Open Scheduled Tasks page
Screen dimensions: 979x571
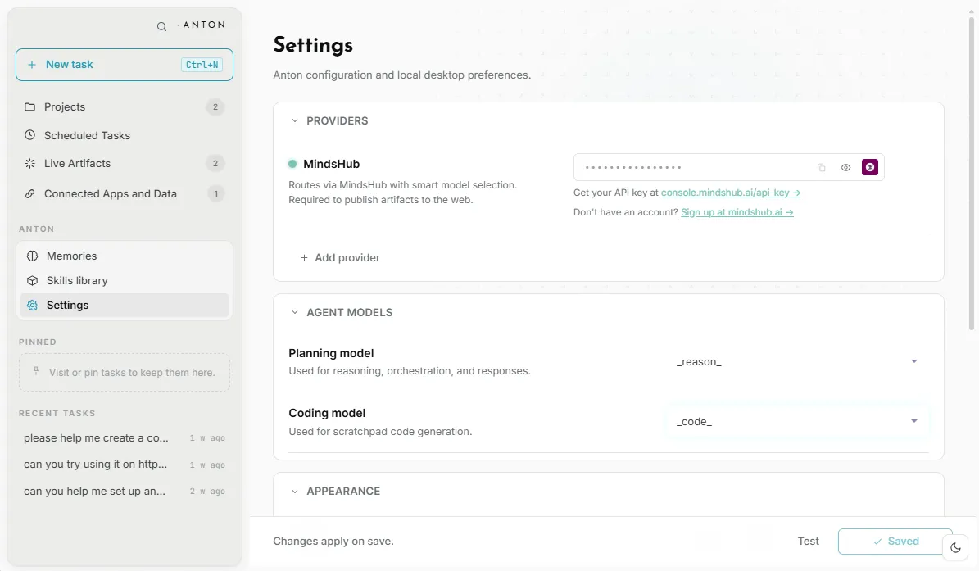(125, 135)
